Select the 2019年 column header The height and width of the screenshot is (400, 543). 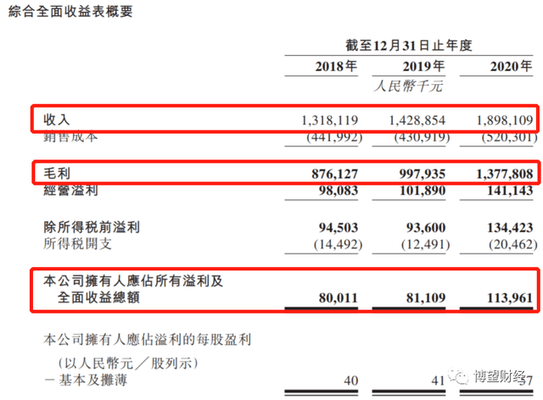click(x=422, y=67)
